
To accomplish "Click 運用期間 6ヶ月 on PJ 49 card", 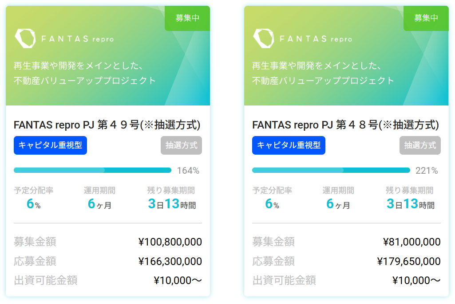I will pyautogui.click(x=99, y=204).
